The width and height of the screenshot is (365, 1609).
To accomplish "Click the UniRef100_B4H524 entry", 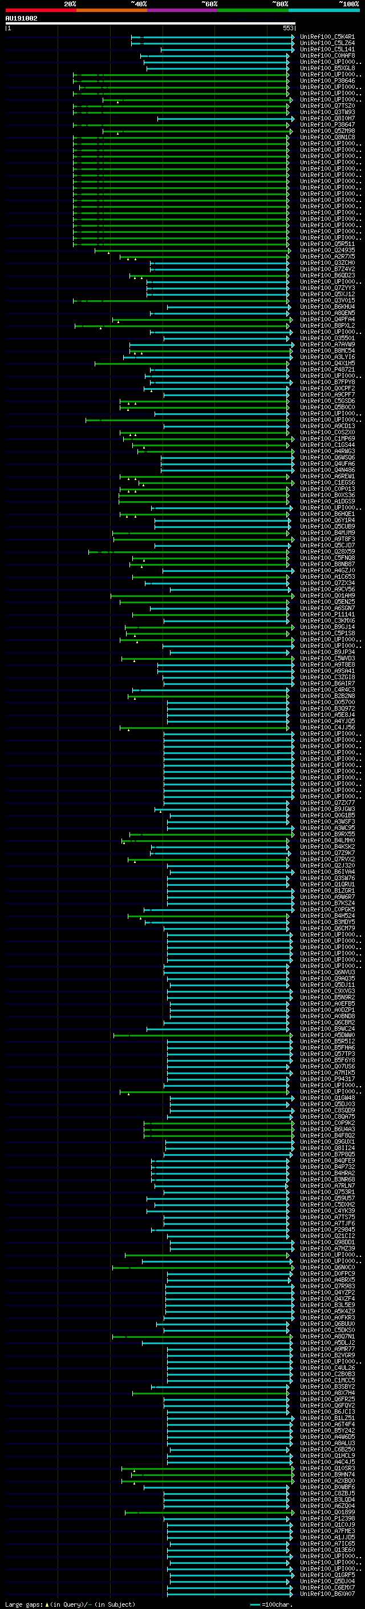I will (x=327, y=916).
